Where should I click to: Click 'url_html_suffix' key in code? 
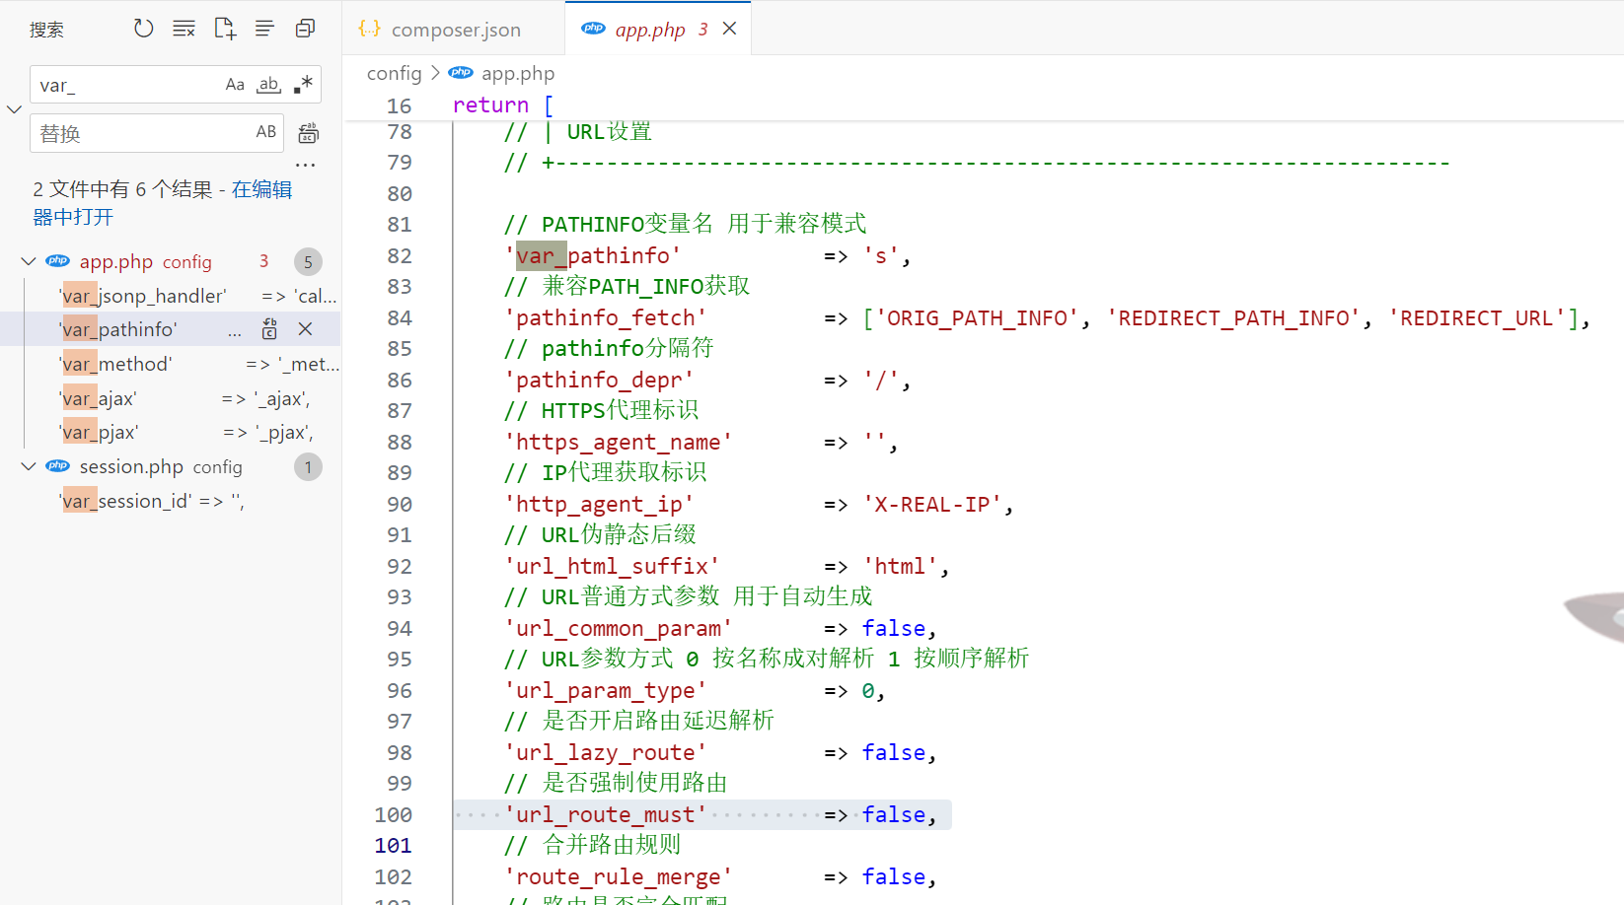click(x=612, y=566)
